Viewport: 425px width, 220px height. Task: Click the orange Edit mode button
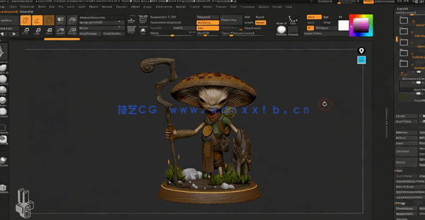pyautogui.click(x=26, y=20)
